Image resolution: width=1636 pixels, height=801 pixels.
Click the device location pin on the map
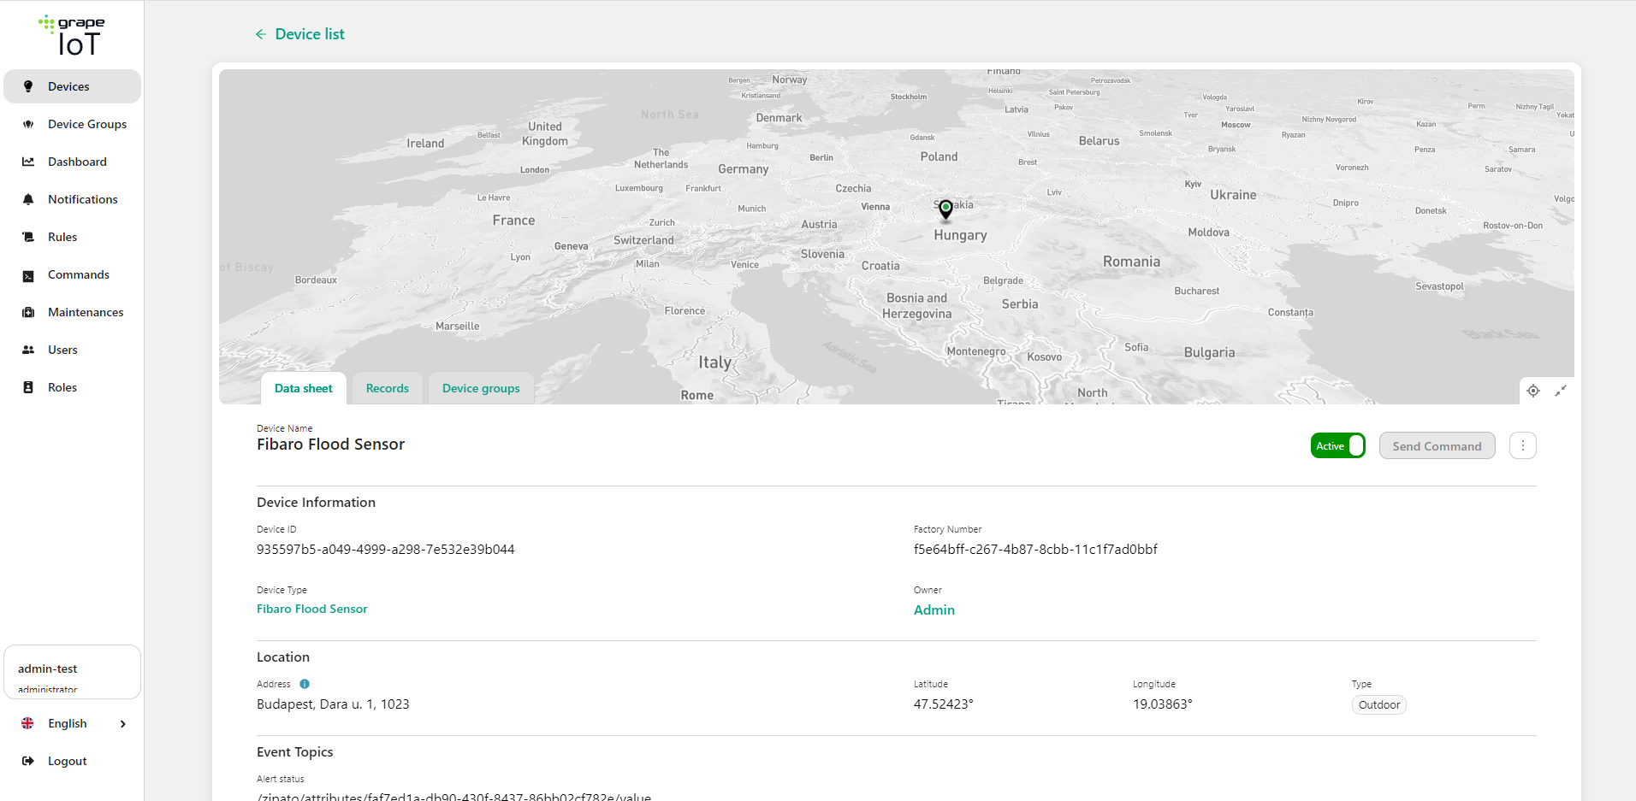click(x=945, y=210)
